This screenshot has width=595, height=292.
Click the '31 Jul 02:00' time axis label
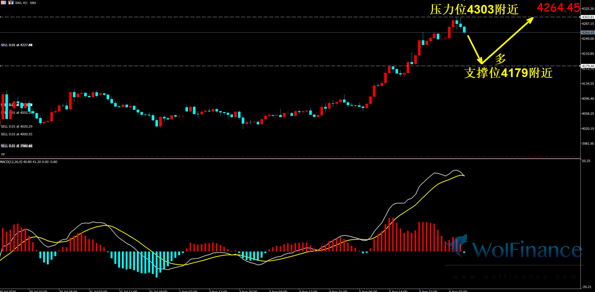[x=98, y=291]
